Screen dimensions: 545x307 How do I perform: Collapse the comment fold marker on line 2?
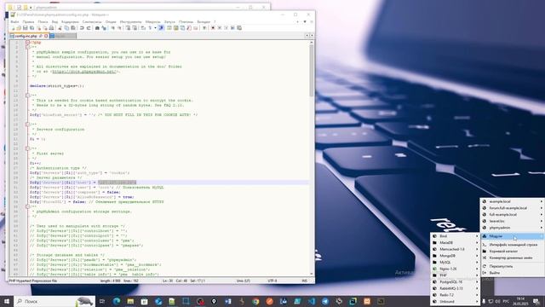[27, 47]
